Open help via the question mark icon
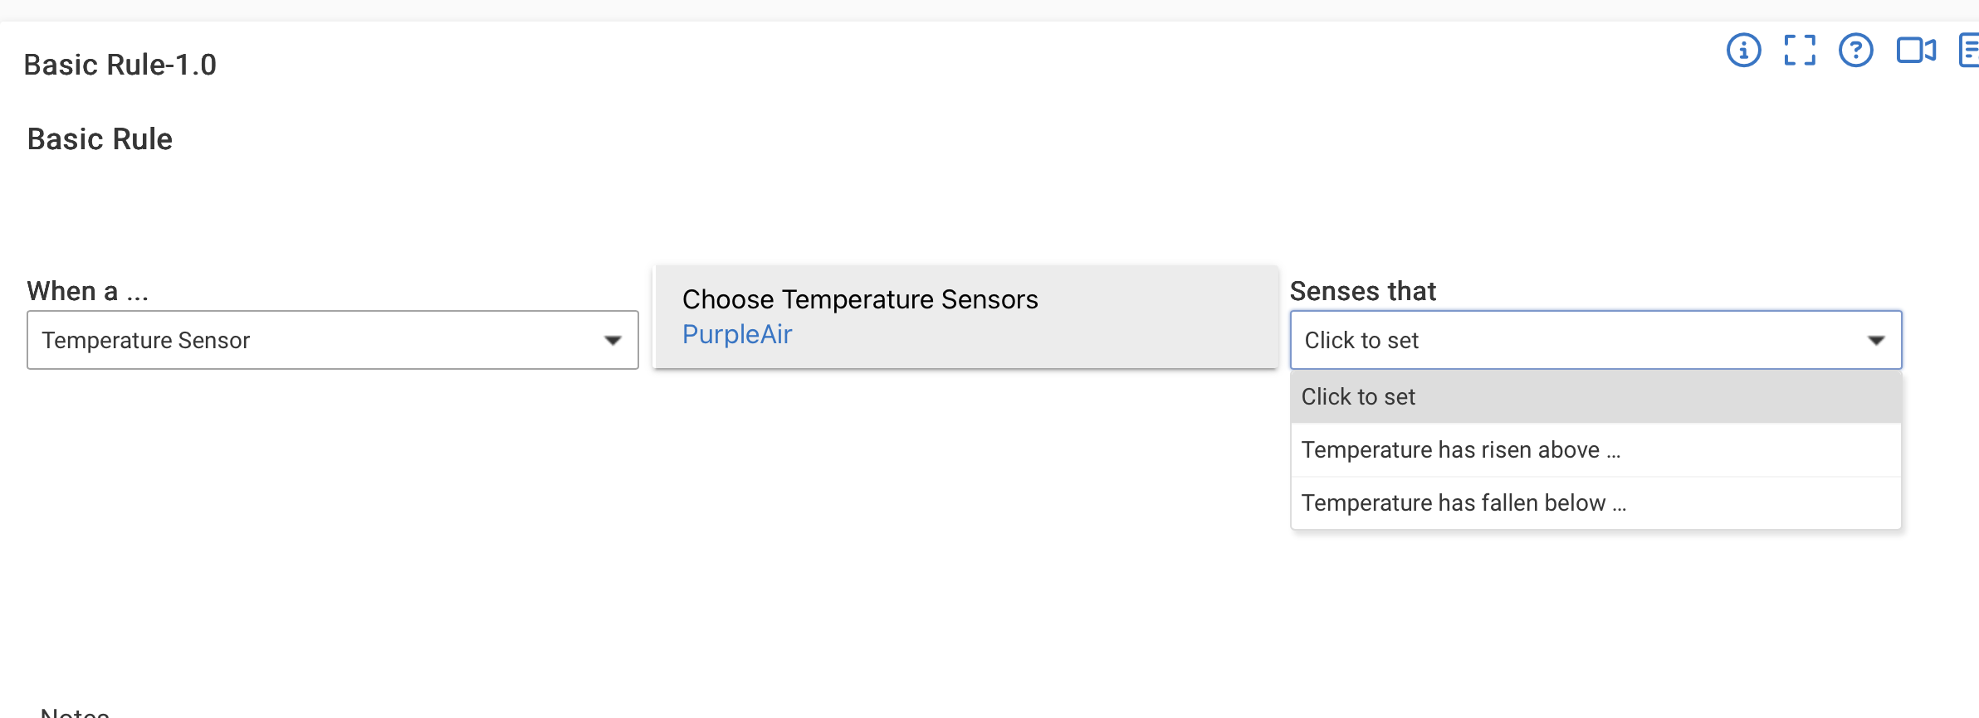Viewport: 1979px width, 718px height. [x=1855, y=51]
